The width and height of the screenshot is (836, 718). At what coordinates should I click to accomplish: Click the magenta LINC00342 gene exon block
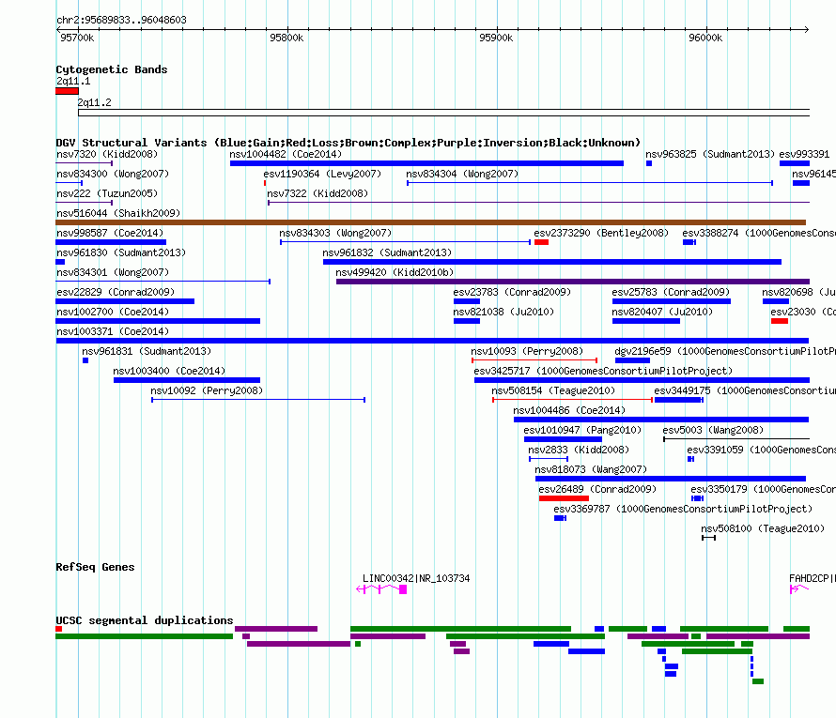403,589
